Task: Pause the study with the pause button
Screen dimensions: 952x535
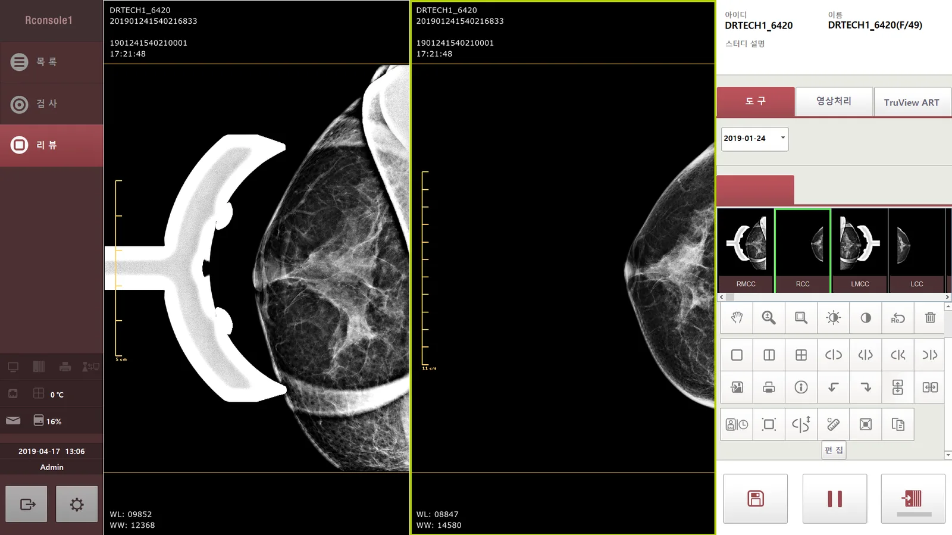Action: (x=835, y=499)
